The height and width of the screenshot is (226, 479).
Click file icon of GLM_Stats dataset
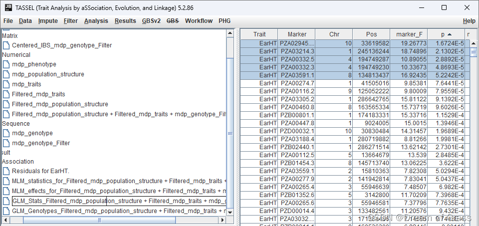(x=6, y=201)
